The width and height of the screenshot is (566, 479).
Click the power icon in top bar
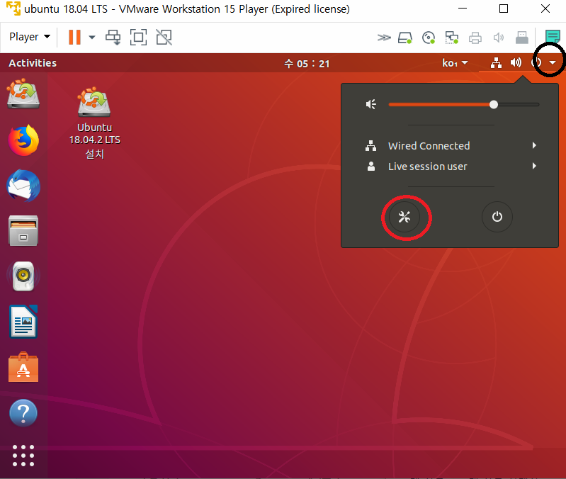537,62
